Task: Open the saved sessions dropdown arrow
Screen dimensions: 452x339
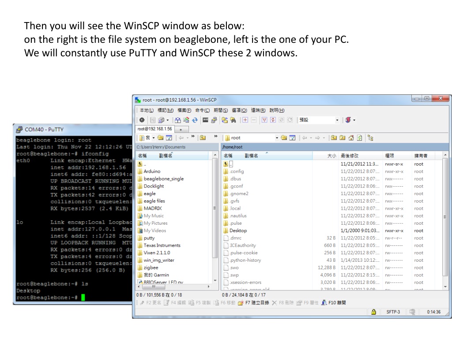Action: 354,120
